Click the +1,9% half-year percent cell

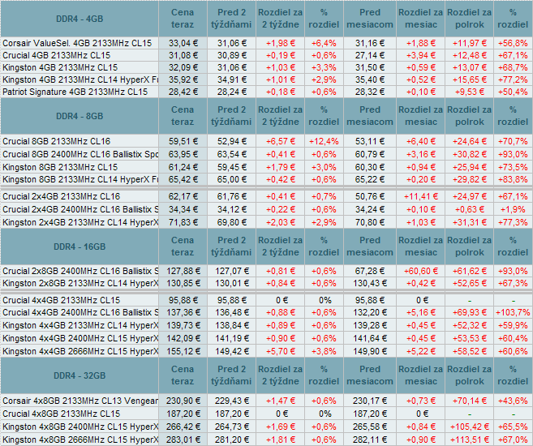[x=513, y=209]
